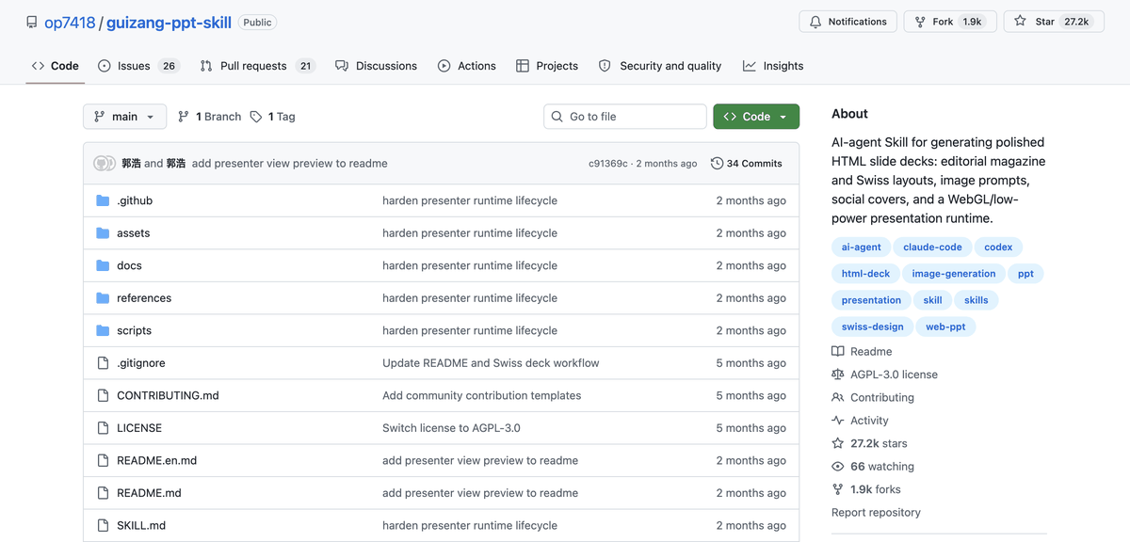Open the Actions tab
Screen dimensions: 1130x542
(467, 66)
